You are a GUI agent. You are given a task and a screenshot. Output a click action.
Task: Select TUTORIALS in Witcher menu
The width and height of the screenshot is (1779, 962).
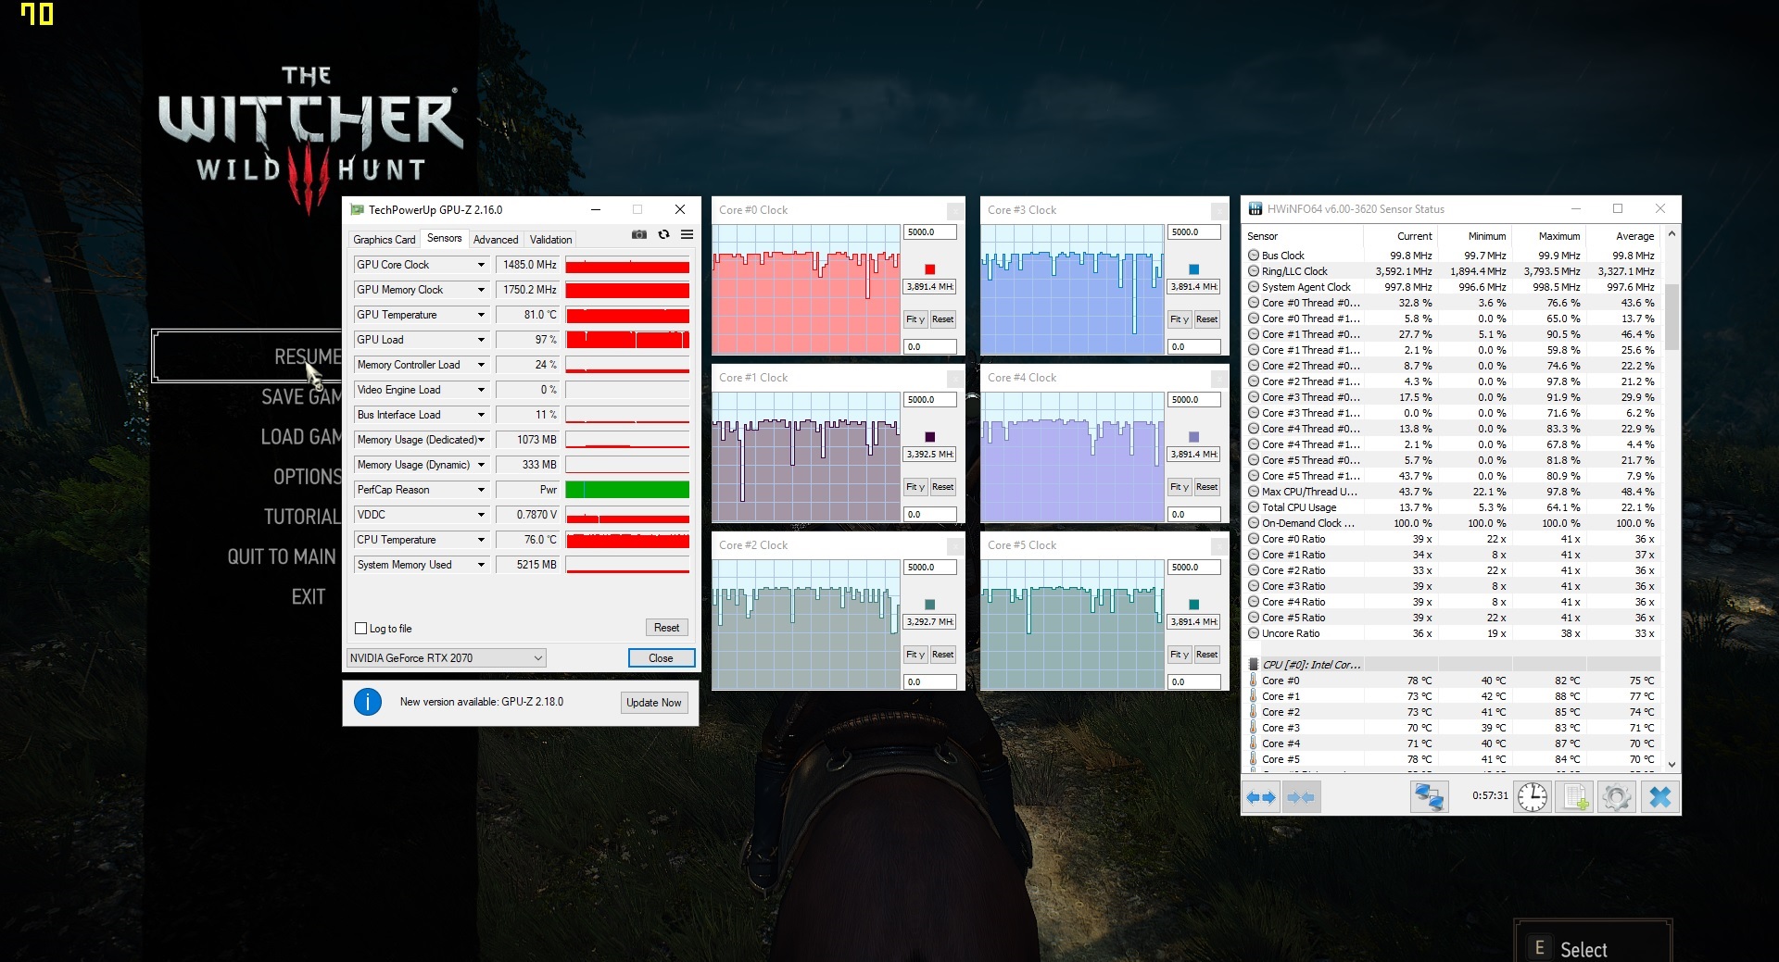tap(302, 517)
